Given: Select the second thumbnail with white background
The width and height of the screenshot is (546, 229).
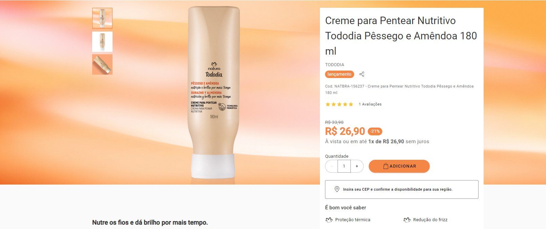Looking at the screenshot, I should [102, 41].
